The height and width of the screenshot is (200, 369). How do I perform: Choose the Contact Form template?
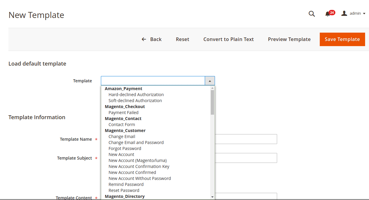tap(122, 125)
